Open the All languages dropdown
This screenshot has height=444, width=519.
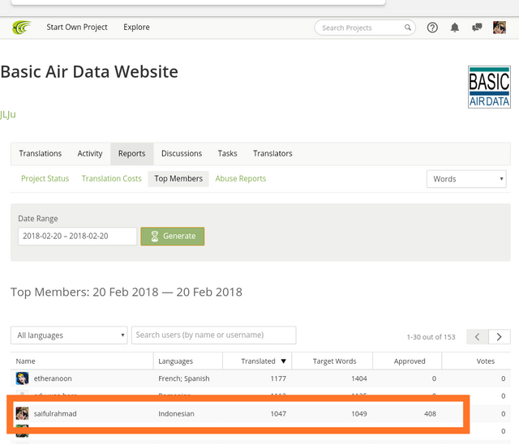coord(69,335)
